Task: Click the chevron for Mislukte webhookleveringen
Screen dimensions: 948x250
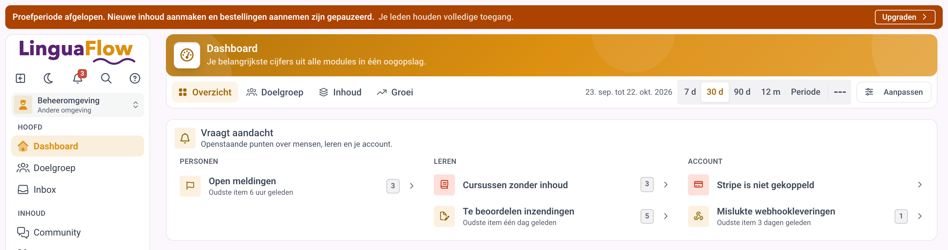Action: tap(920, 216)
